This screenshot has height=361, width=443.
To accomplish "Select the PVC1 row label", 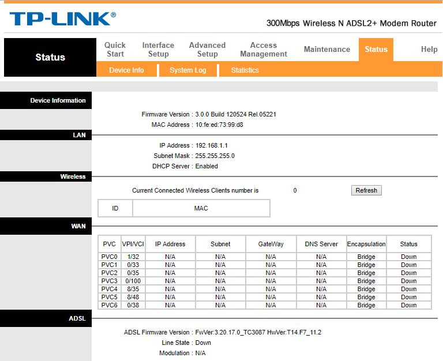I will tap(110, 265).
